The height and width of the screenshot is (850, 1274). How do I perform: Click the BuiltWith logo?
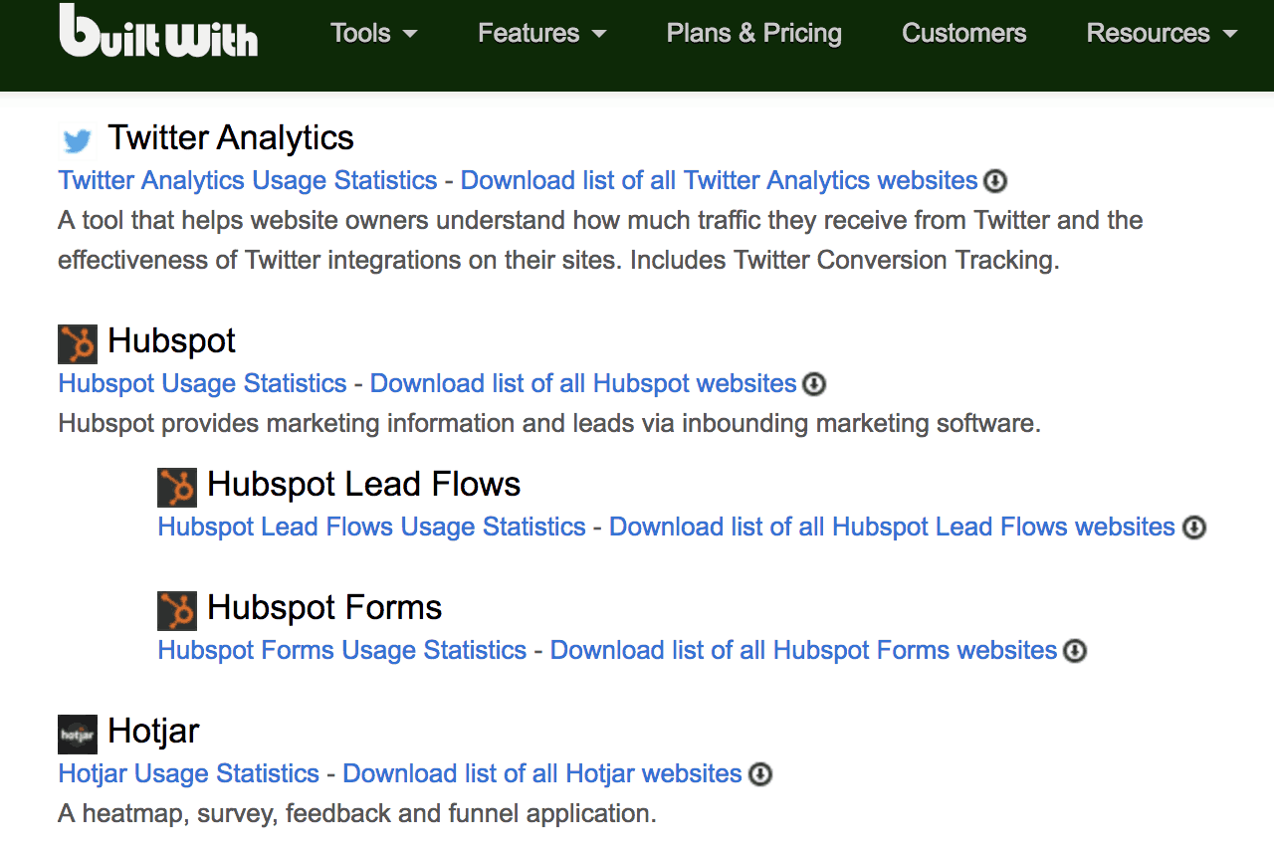pos(158,32)
